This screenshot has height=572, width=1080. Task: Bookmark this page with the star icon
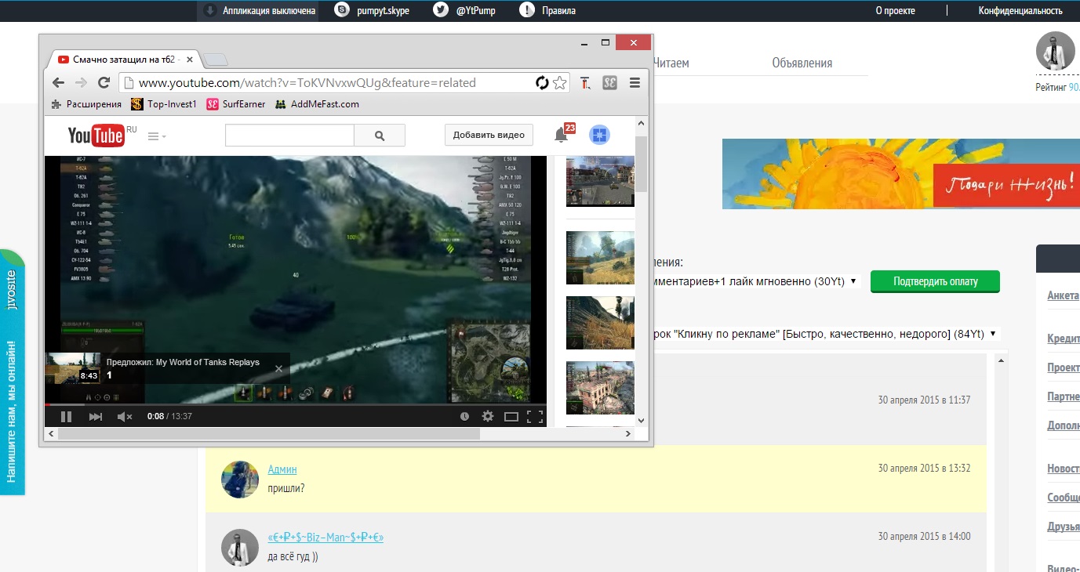[x=559, y=82]
